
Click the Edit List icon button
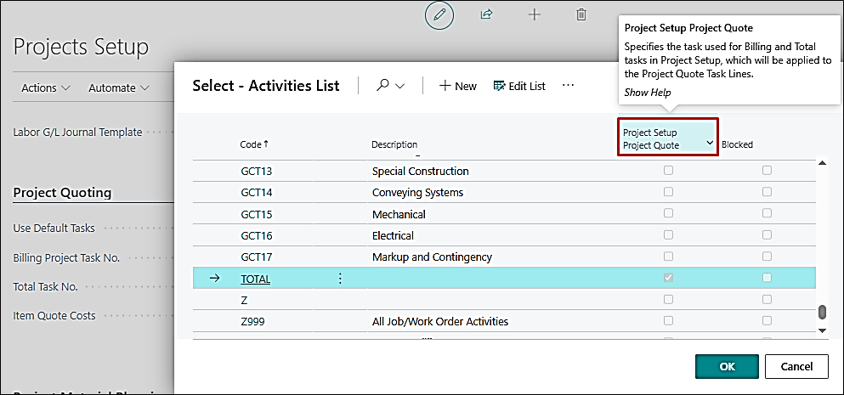click(519, 86)
